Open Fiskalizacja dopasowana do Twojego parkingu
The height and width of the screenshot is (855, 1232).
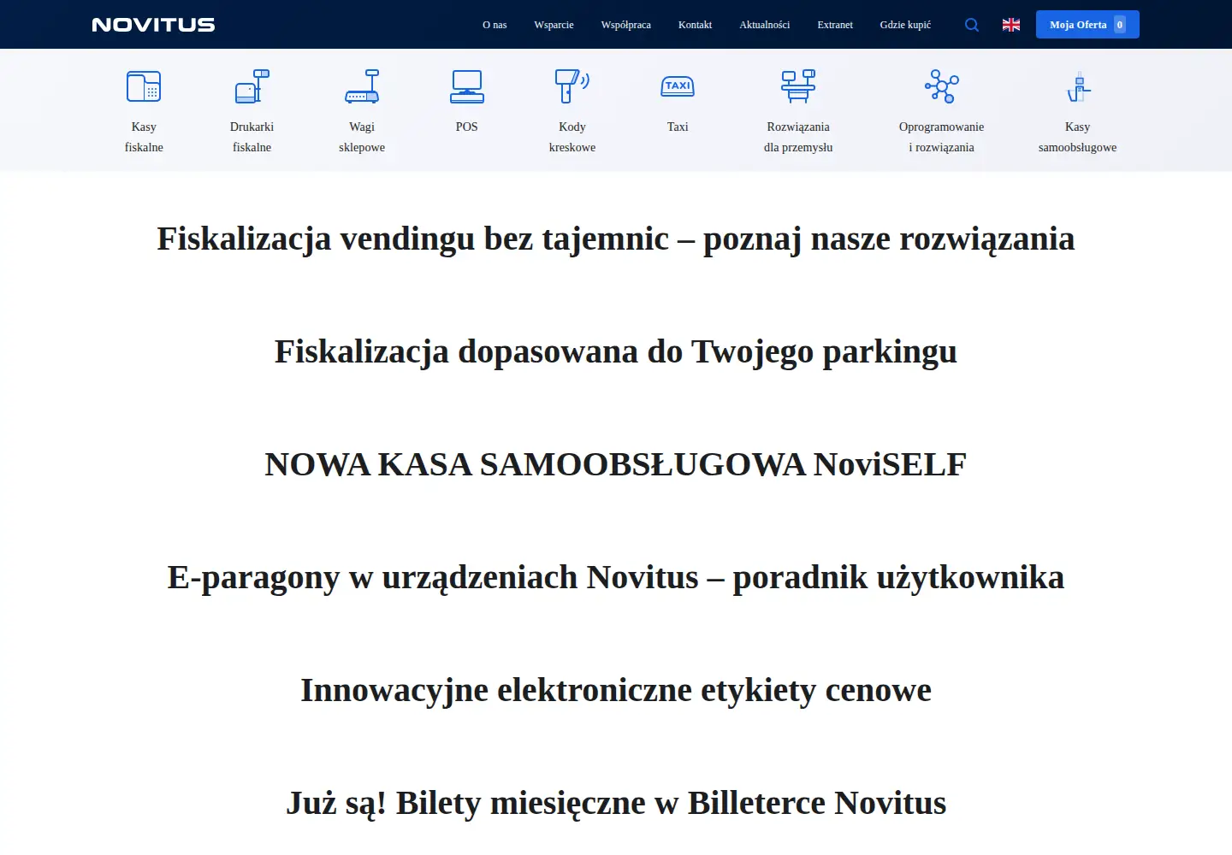(616, 352)
